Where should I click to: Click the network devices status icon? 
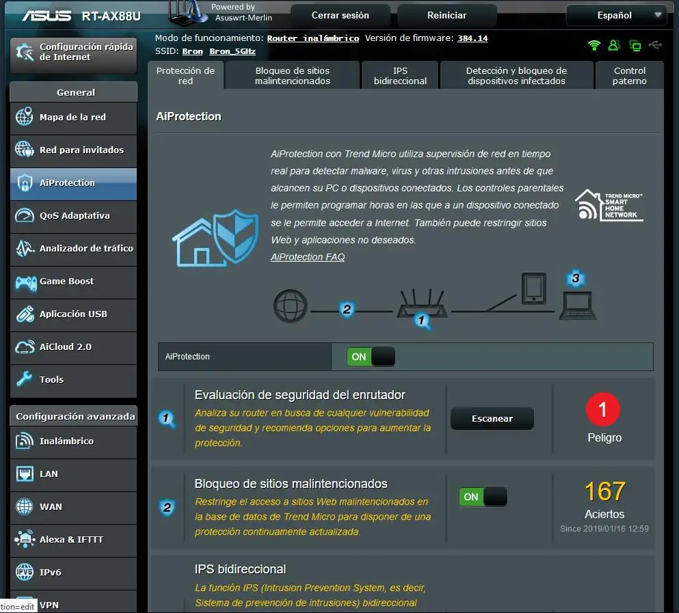click(635, 46)
